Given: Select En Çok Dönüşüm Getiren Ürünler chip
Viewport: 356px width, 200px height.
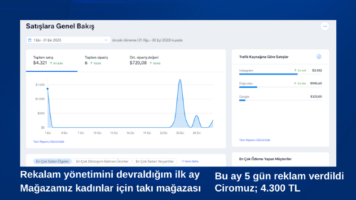Looking at the screenshot, I should [102, 161].
